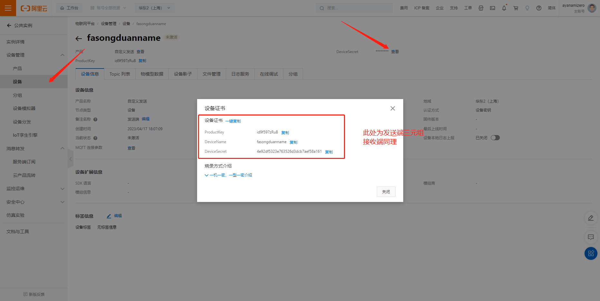Open the shopping cart icon
The image size is (600, 301).
pyautogui.click(x=516, y=8)
